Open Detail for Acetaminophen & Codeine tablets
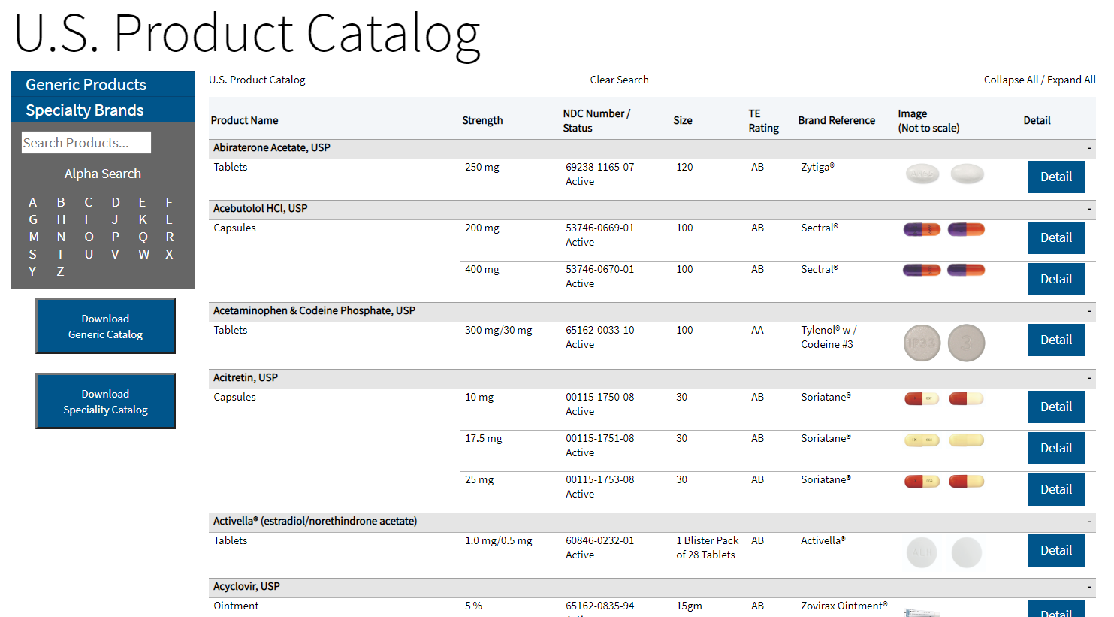The image size is (1114, 617). coord(1055,340)
